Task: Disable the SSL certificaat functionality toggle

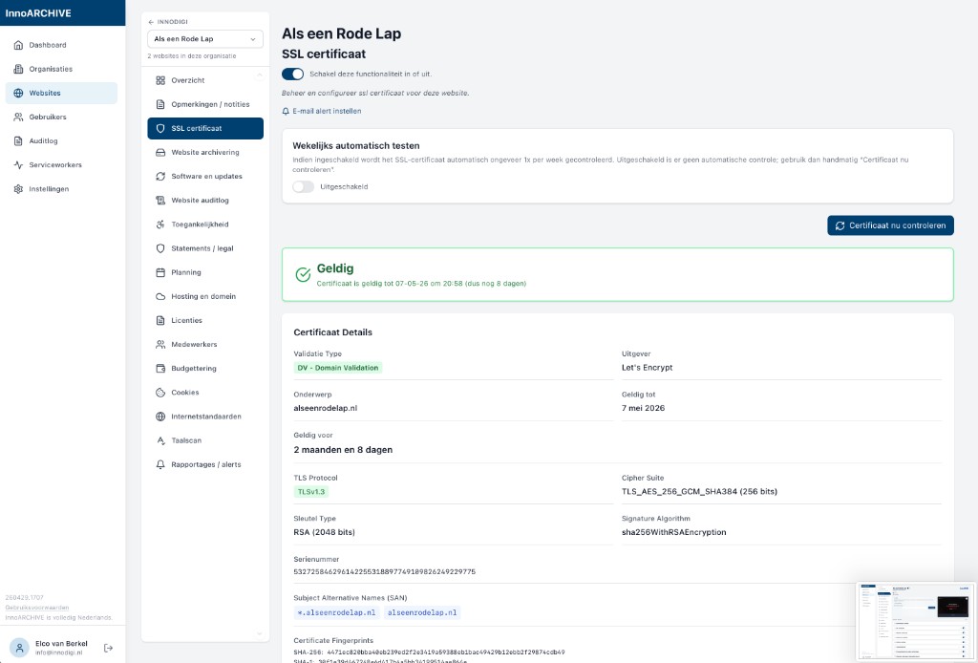Action: point(293,74)
